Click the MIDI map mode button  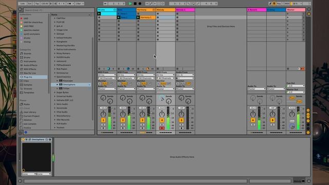coord(287,4)
